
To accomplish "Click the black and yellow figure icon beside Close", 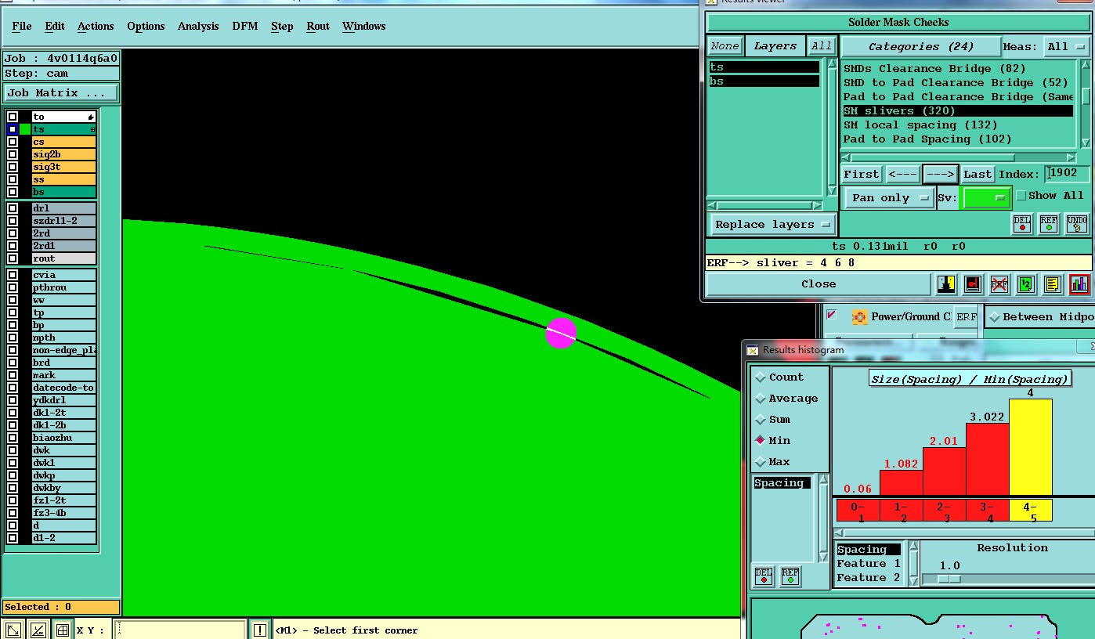I will (946, 284).
